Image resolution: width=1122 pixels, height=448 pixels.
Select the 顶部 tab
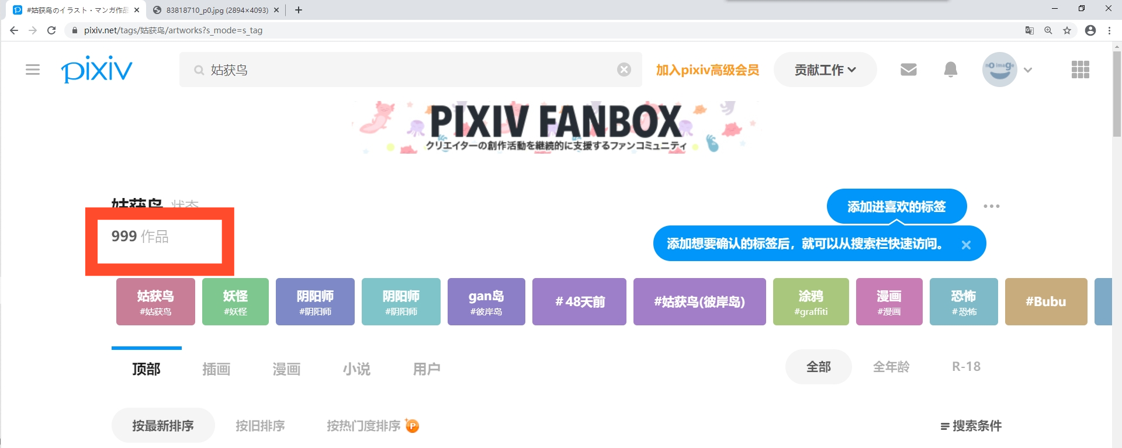pyautogui.click(x=146, y=369)
